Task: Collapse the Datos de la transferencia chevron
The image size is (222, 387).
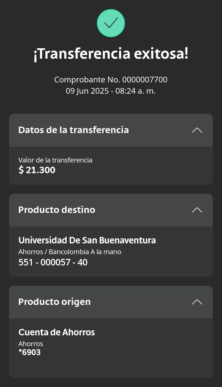Action: click(197, 130)
